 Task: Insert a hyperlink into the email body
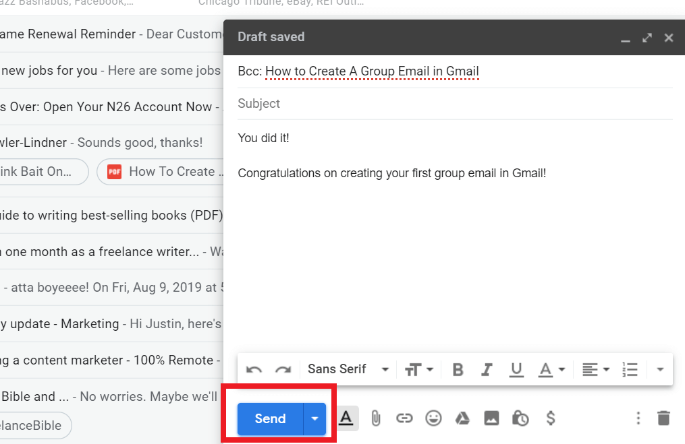click(x=405, y=418)
